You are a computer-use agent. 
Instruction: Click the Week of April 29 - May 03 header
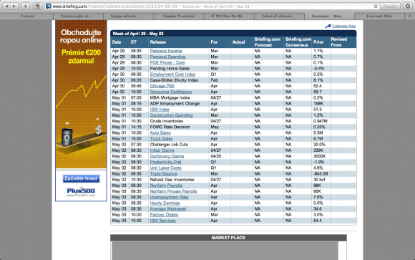pyautogui.click(x=138, y=34)
